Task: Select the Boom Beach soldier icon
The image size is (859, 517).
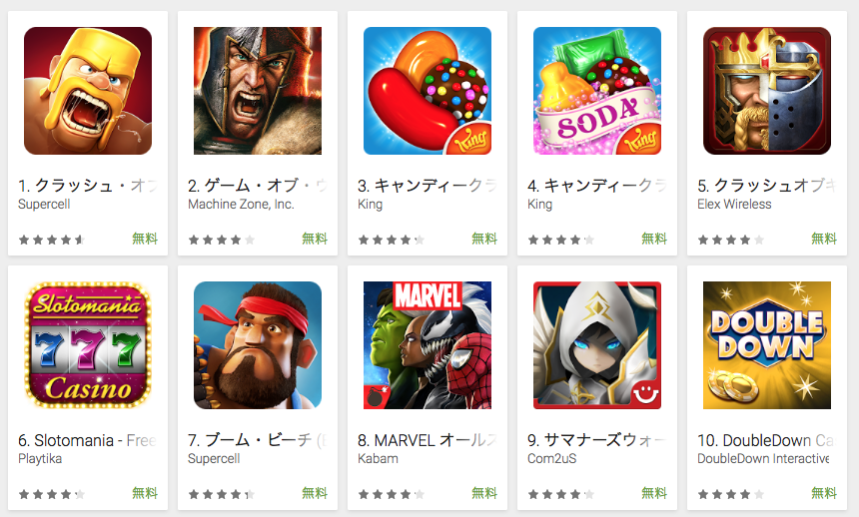Action: [258, 345]
